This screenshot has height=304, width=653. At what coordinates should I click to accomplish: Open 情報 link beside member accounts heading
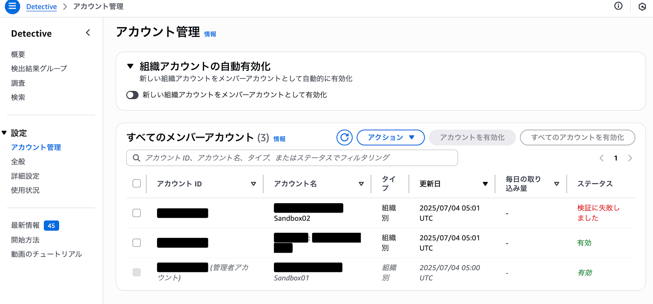coord(279,139)
